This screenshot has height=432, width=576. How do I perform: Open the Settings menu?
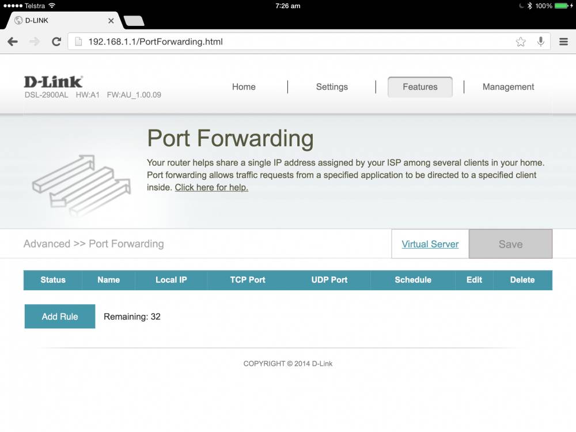tap(332, 87)
